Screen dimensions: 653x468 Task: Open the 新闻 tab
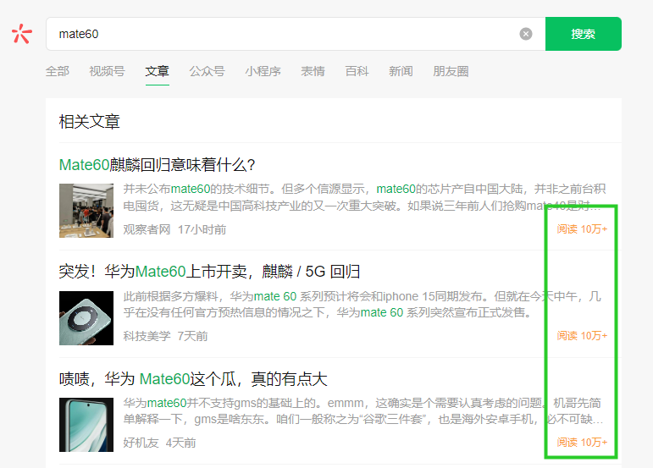click(x=401, y=71)
